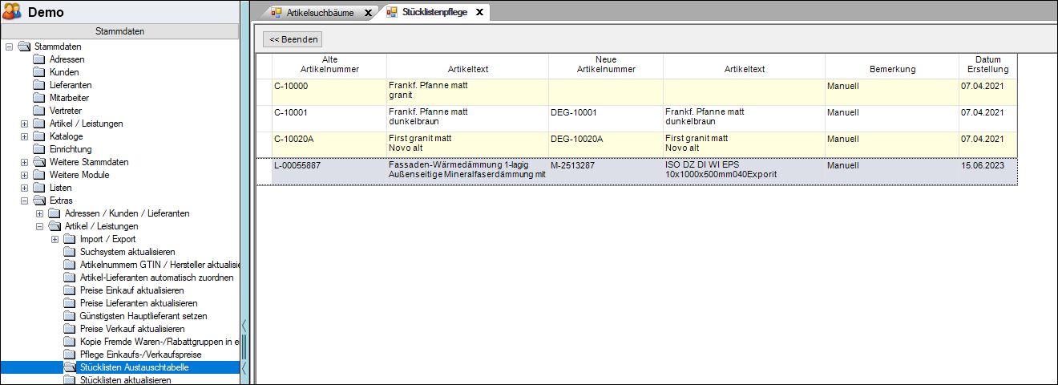Collapse the Extras tree node

pyautogui.click(x=24, y=201)
